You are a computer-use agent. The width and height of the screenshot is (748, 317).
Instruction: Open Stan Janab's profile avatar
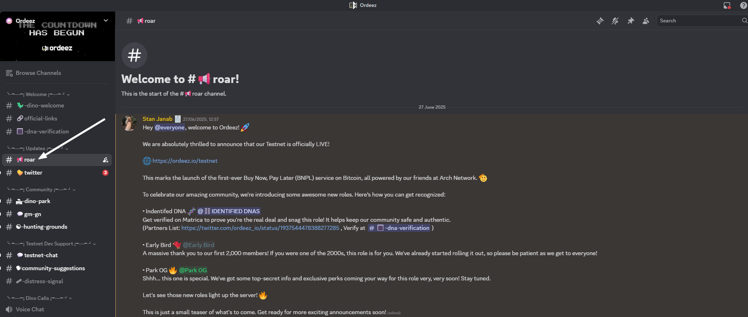tap(129, 123)
